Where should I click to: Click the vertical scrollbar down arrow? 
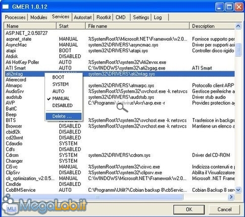pyautogui.click(x=238, y=190)
